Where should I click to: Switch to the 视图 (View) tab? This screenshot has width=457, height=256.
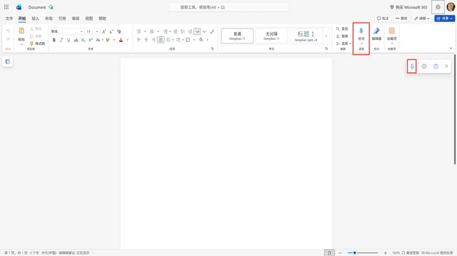[x=89, y=18]
